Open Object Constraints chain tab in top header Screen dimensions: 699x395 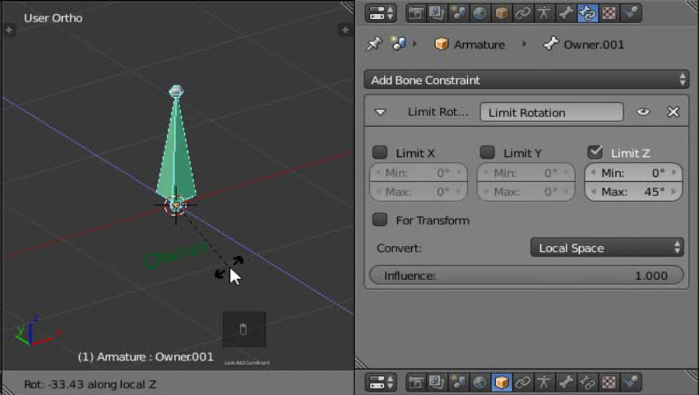[x=522, y=13]
